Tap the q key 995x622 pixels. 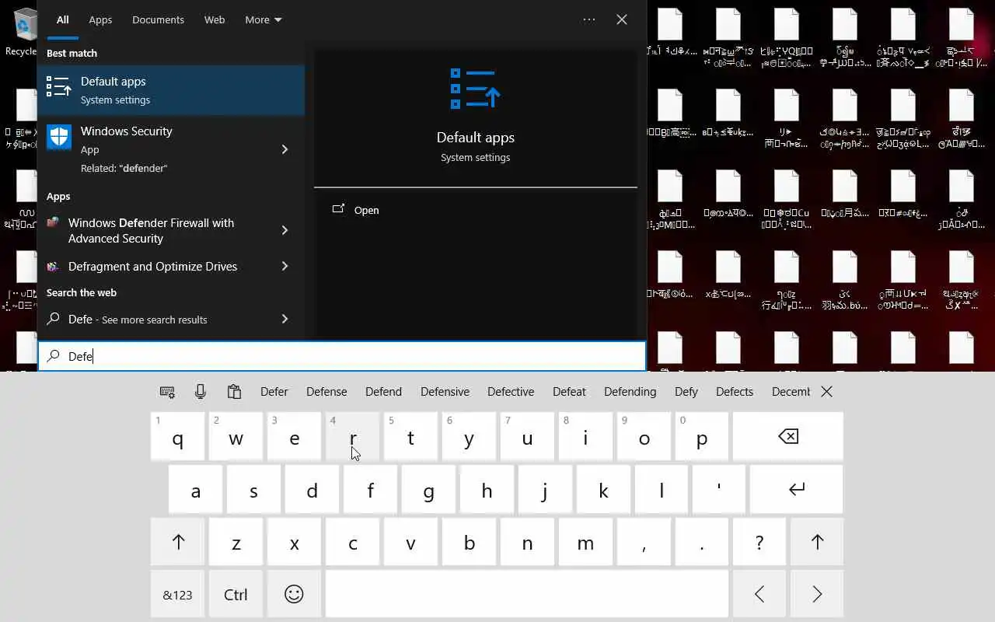[178, 436]
